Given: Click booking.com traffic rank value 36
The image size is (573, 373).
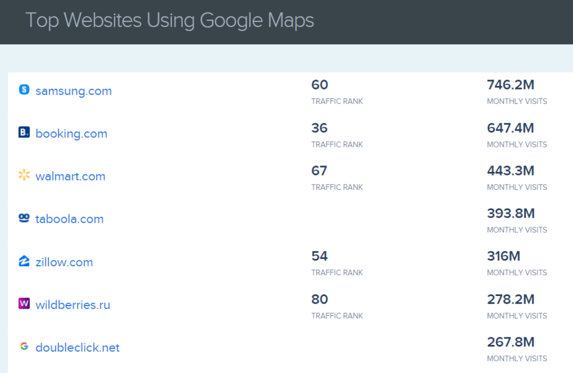Looking at the screenshot, I should click(319, 128).
